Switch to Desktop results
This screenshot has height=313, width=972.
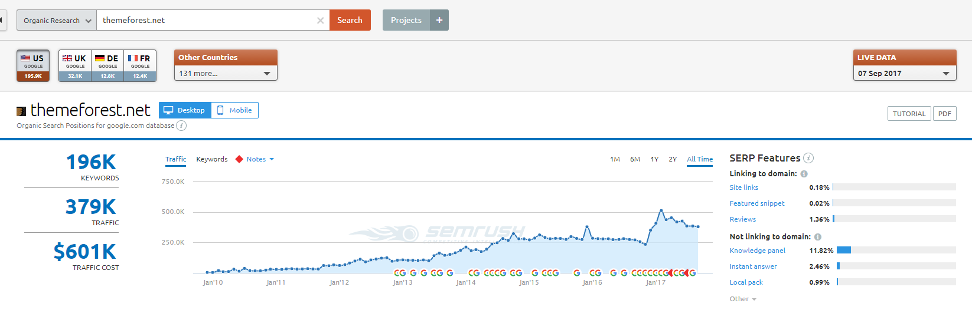(x=185, y=110)
